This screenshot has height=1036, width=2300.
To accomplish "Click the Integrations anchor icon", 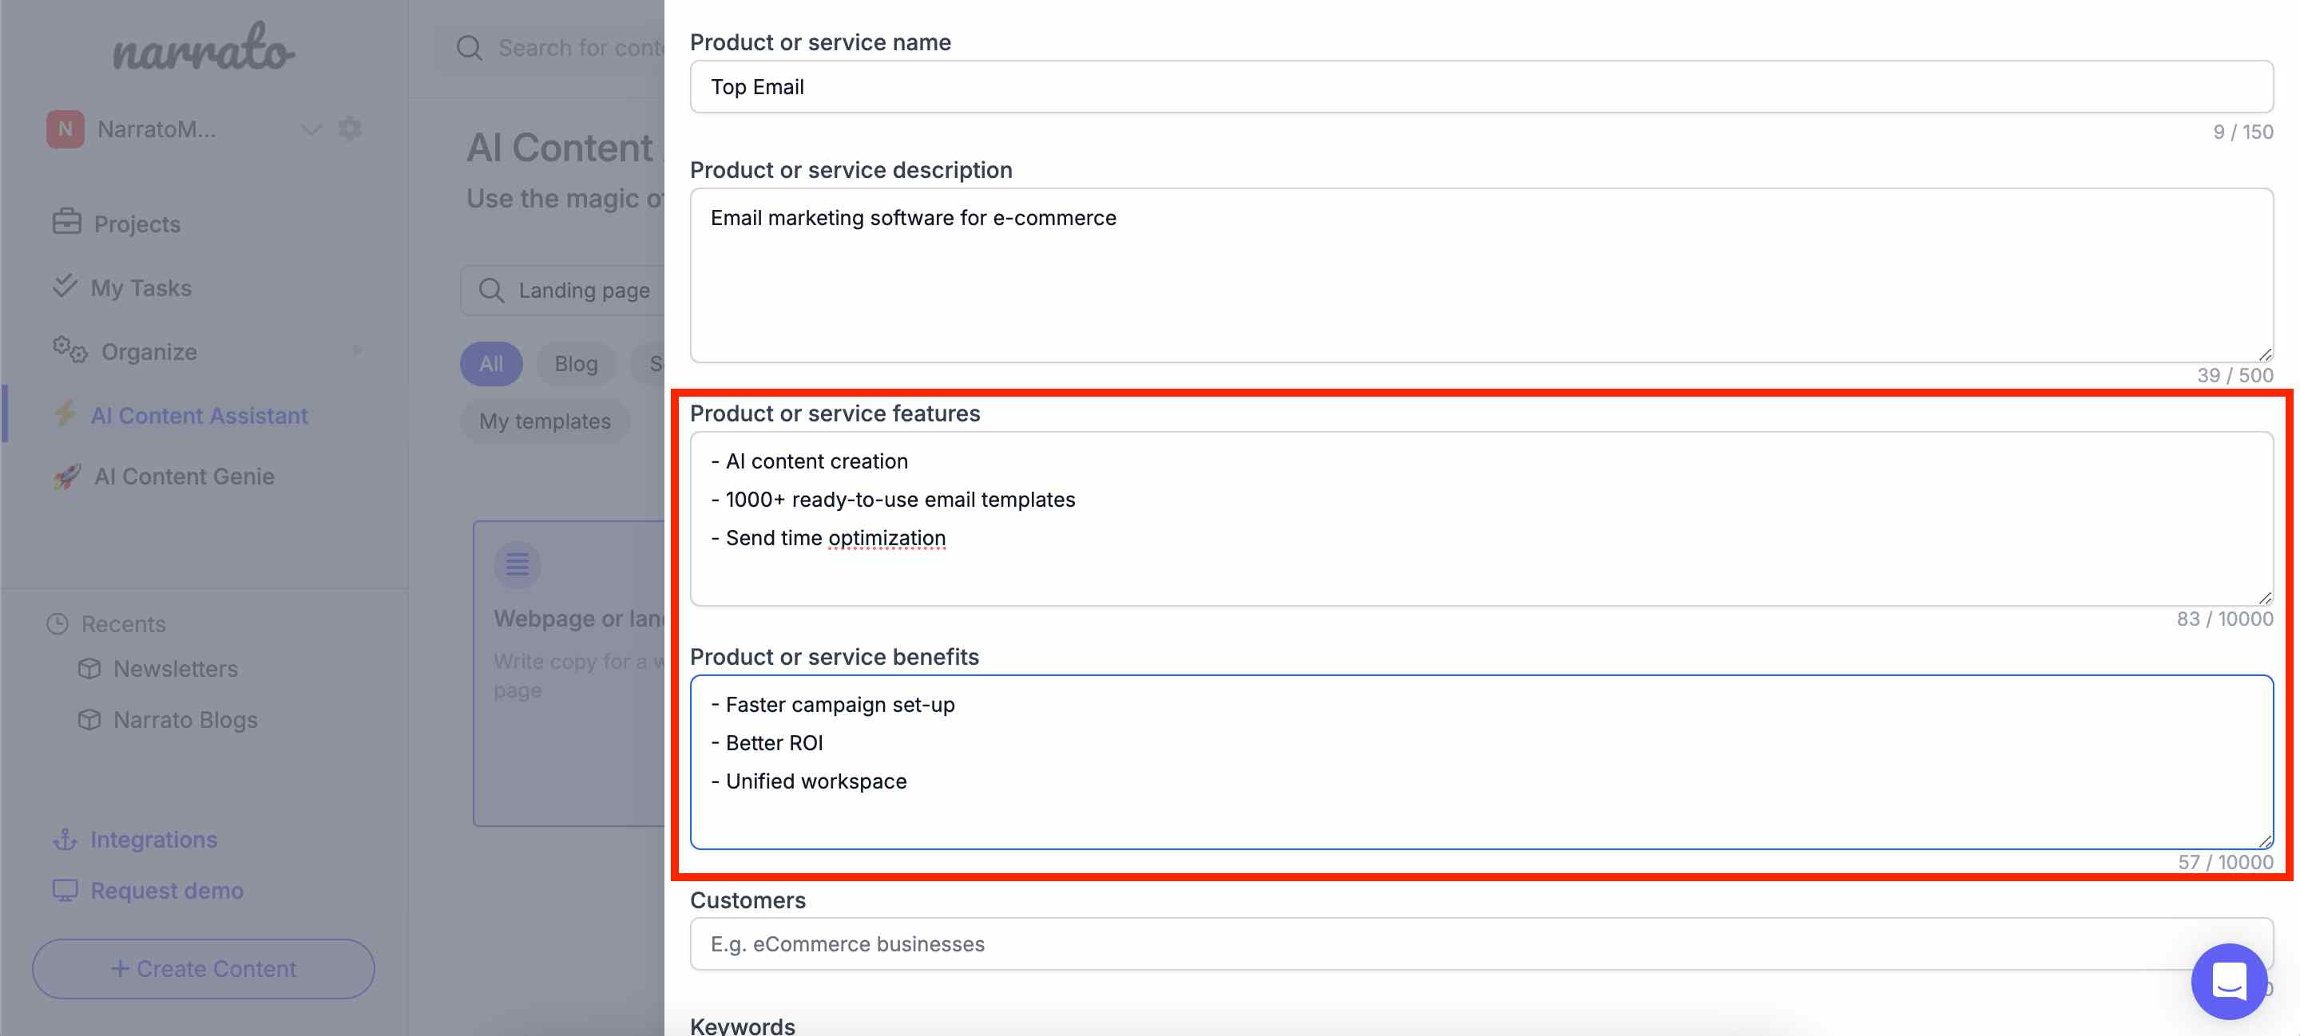I will click(x=65, y=839).
